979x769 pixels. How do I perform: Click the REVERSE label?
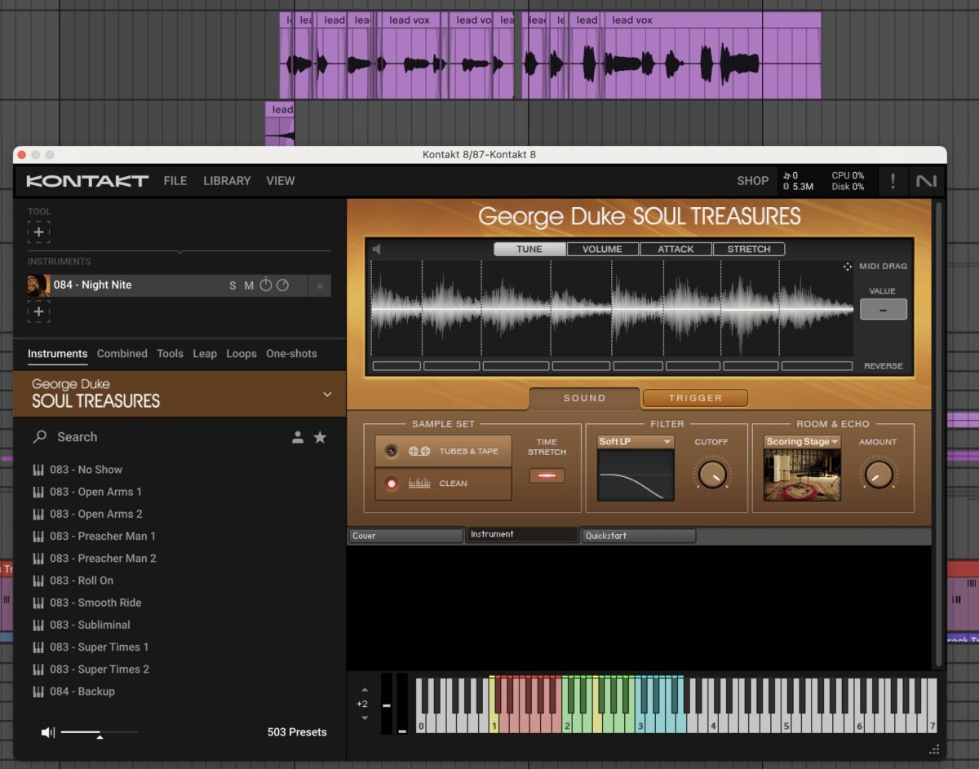(884, 366)
